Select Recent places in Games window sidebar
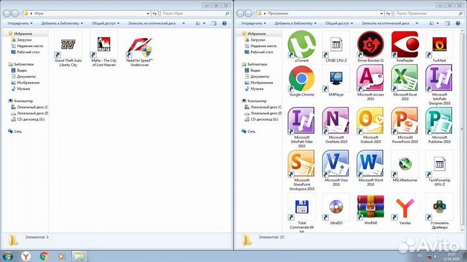Image resolution: width=467 pixels, height=262 pixels. click(27, 46)
